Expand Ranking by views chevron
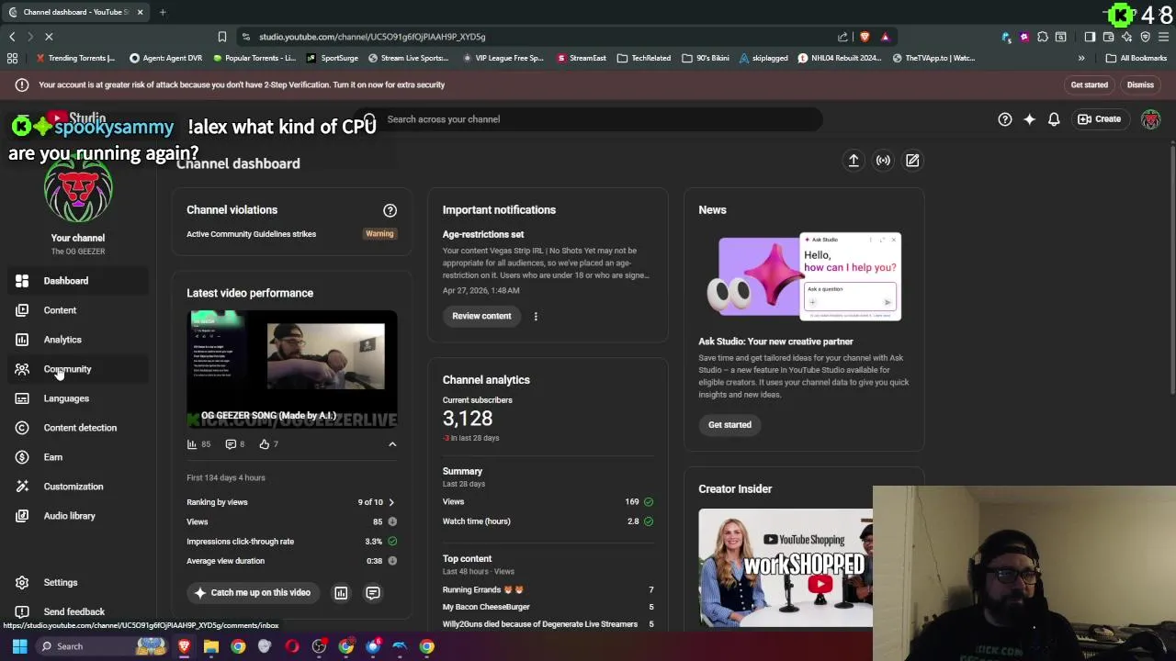 click(391, 502)
